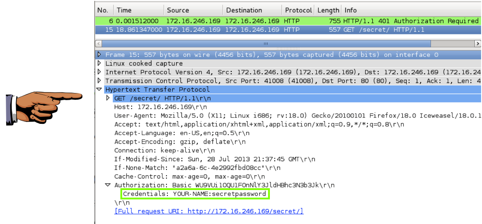
Task: Open the Full request URI link
Action: pyautogui.click(x=209, y=211)
